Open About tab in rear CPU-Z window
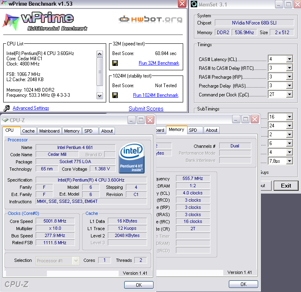The image size is (301, 292). point(211,130)
